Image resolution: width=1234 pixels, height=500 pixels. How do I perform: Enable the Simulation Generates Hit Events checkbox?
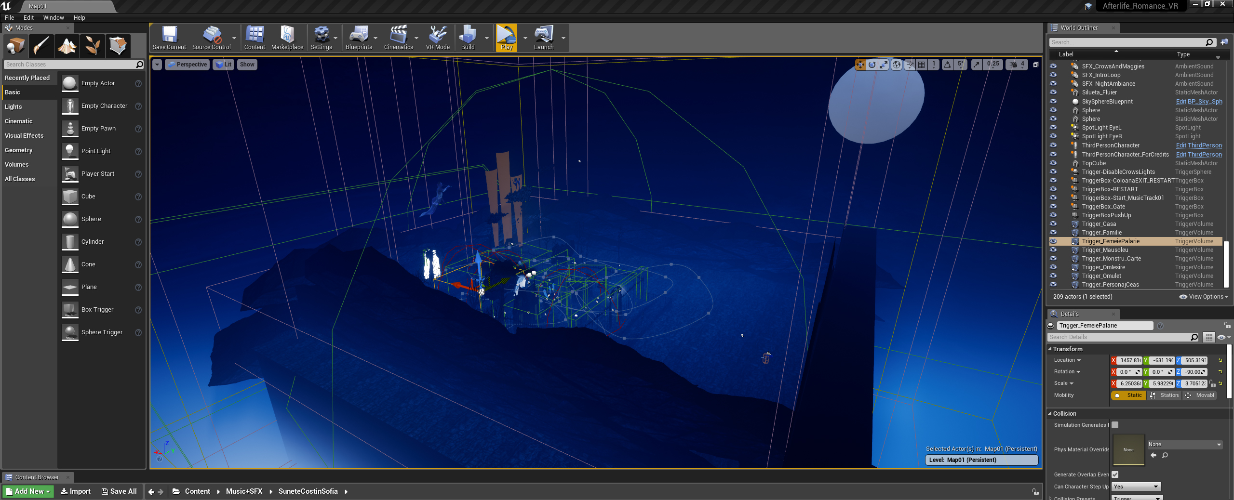[1115, 425]
